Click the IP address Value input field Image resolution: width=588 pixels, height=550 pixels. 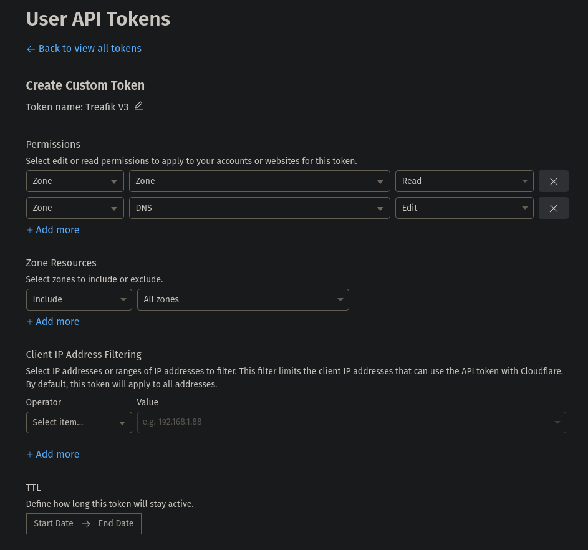pos(346,423)
